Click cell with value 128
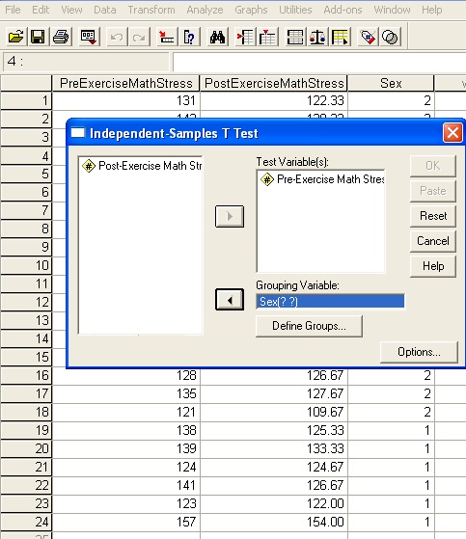Viewport: 466px width, 539px height. [125, 375]
